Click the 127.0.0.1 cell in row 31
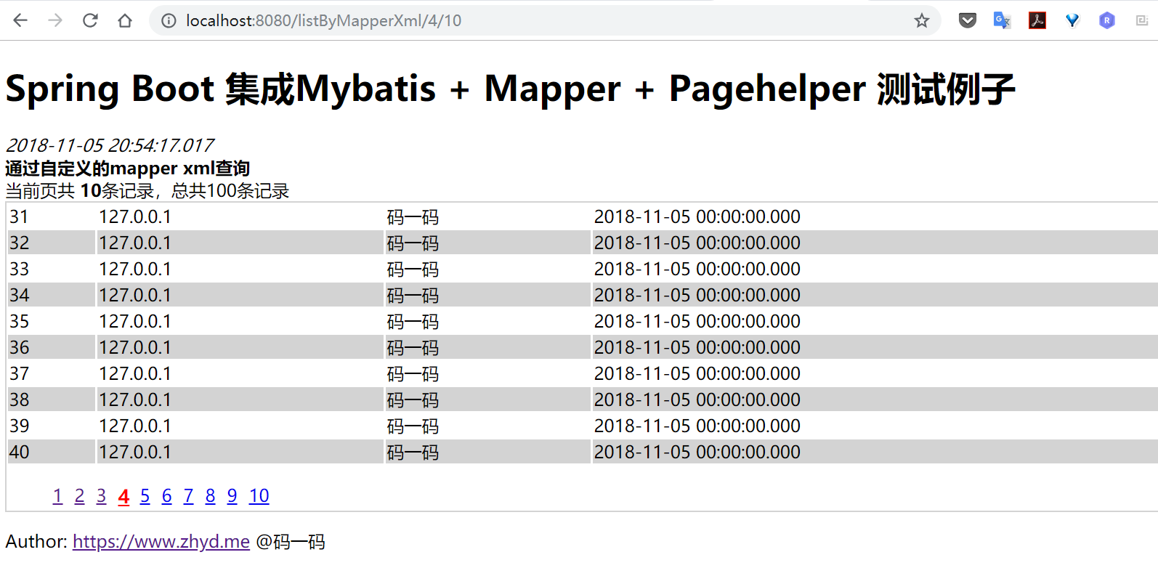1158x576 pixels. pos(240,216)
